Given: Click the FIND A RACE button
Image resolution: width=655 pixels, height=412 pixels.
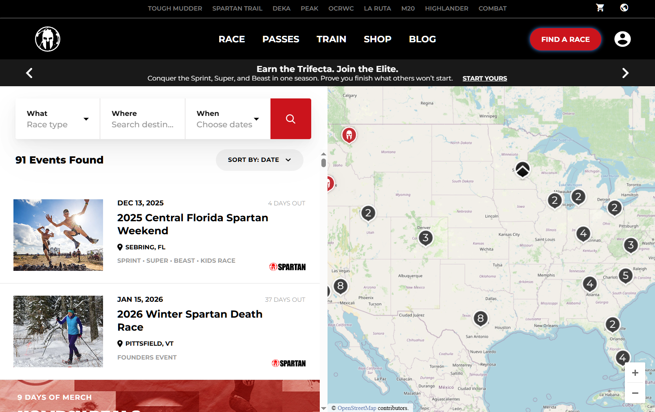Looking at the screenshot, I should pyautogui.click(x=565, y=39).
